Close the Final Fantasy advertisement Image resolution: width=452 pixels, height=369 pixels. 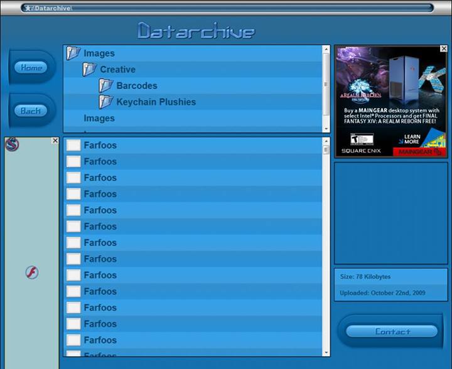444,49
